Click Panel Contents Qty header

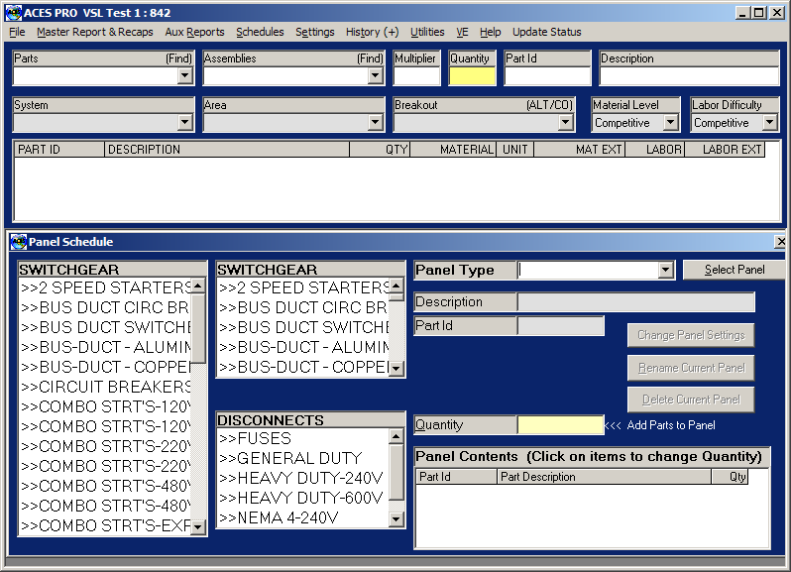(730, 477)
